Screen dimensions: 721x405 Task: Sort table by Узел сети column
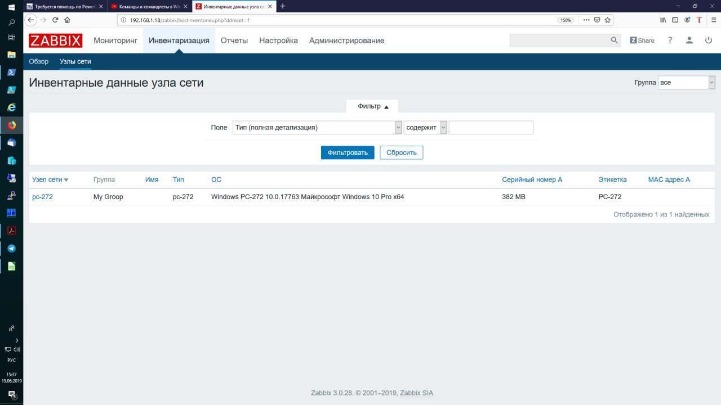click(x=50, y=179)
